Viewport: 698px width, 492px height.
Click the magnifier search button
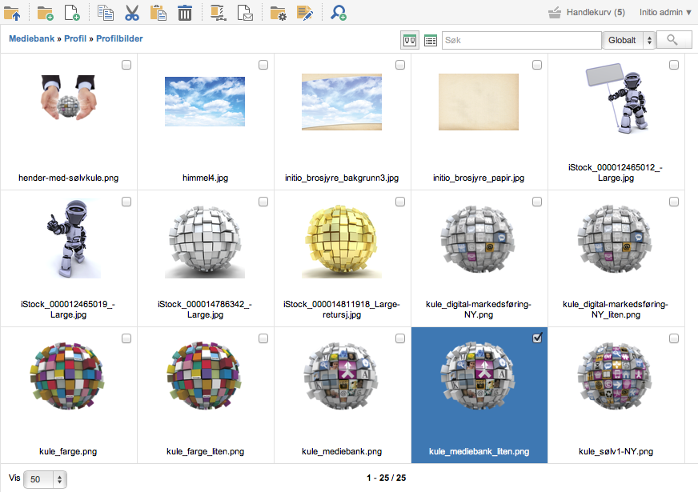[x=673, y=40]
